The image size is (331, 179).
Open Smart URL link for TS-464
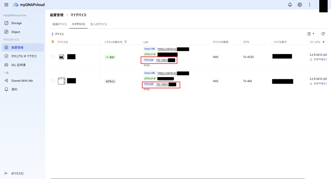point(173,73)
